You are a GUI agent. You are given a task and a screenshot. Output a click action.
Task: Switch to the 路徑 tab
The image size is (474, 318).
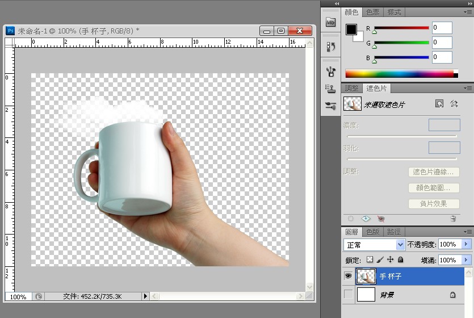tap(394, 232)
